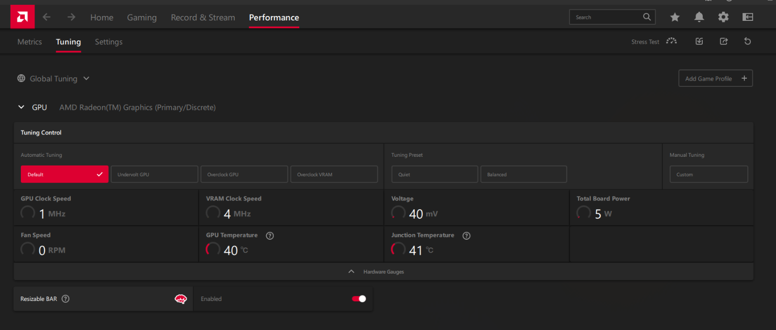Image resolution: width=776 pixels, height=330 pixels.
Task: Click the AMD Radeon(TM) Graphics device name
Action: tap(138, 107)
